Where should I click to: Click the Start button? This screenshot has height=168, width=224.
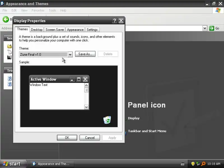[13, 164]
